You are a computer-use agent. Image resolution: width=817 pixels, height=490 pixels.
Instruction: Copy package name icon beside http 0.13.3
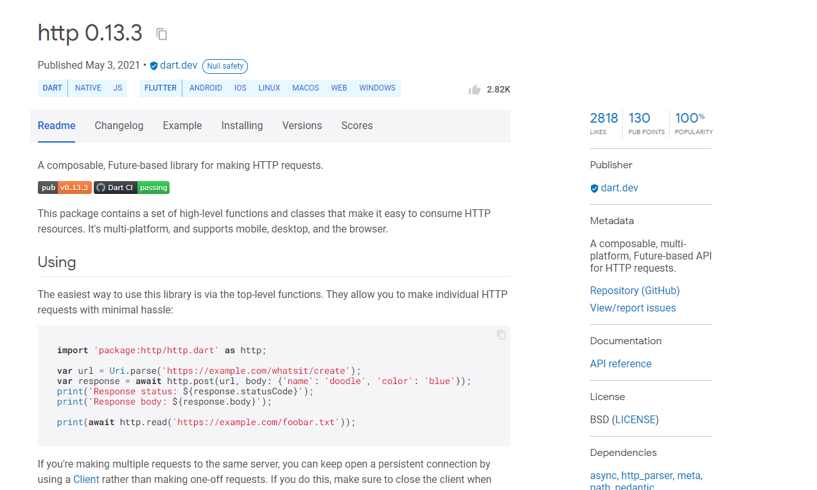[162, 34]
